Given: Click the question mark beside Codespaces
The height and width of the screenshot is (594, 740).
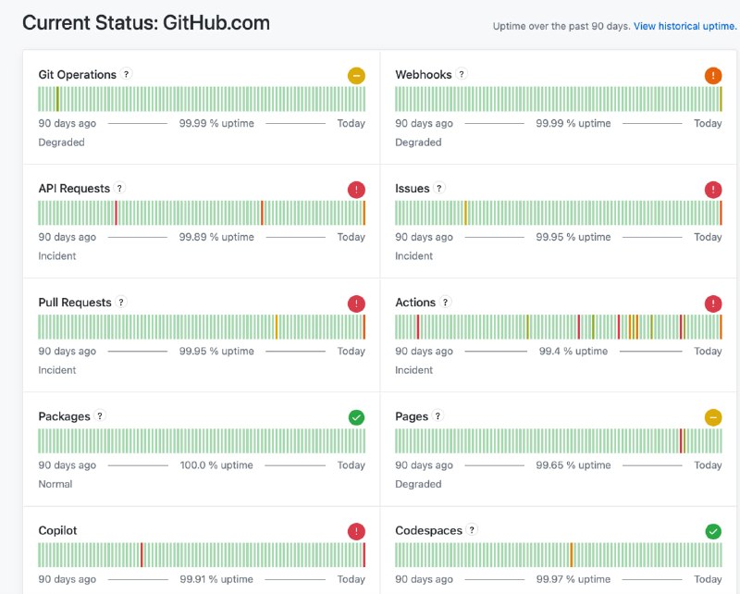Looking at the screenshot, I should tap(472, 529).
